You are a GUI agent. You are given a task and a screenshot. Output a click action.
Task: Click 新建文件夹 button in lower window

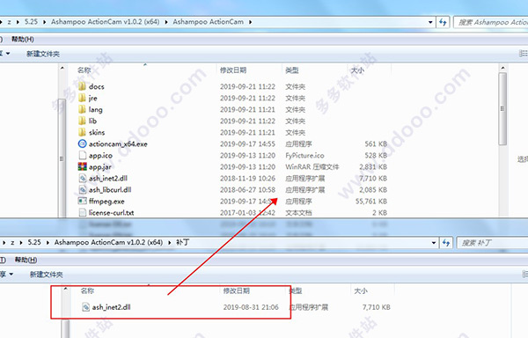pos(47,275)
